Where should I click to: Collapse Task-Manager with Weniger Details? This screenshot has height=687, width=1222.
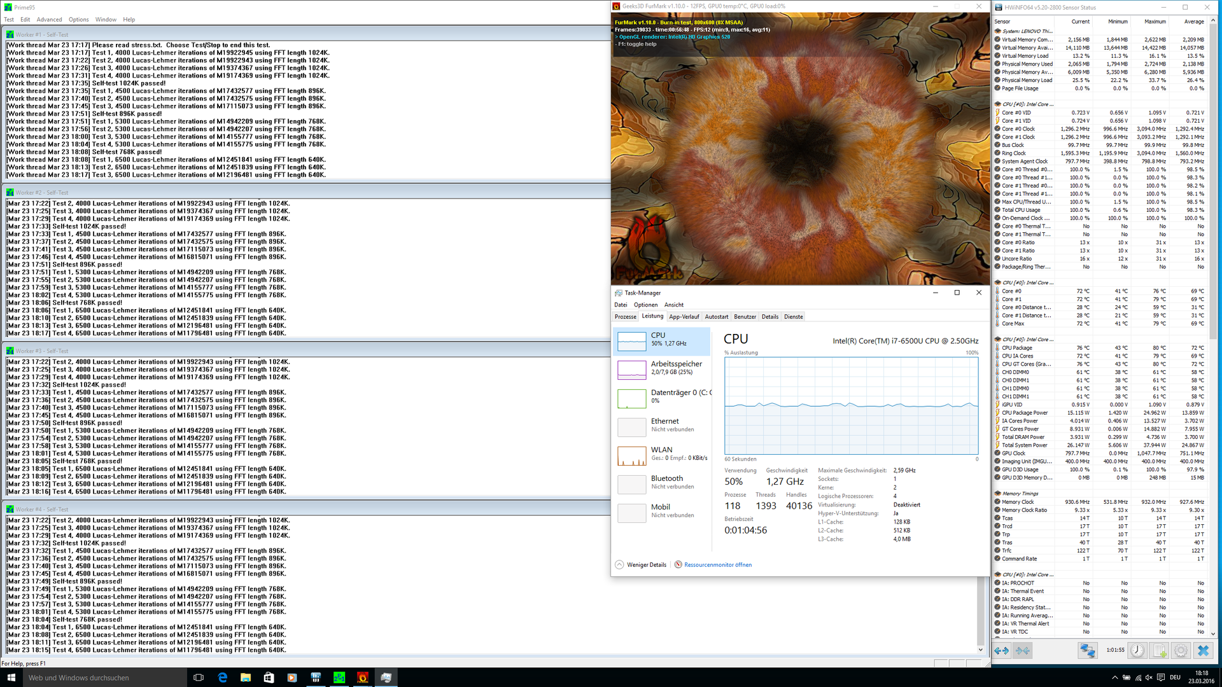click(x=641, y=565)
